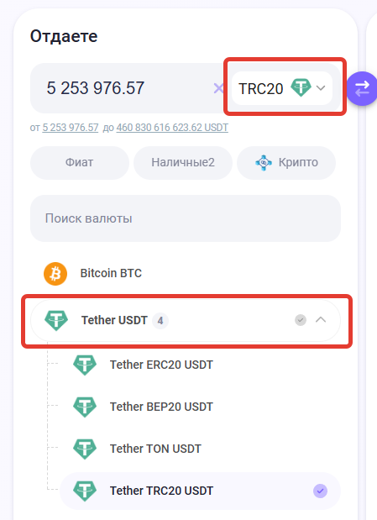Click the Bitcoin orange logo icon
This screenshot has height=520, width=377.
tap(55, 274)
